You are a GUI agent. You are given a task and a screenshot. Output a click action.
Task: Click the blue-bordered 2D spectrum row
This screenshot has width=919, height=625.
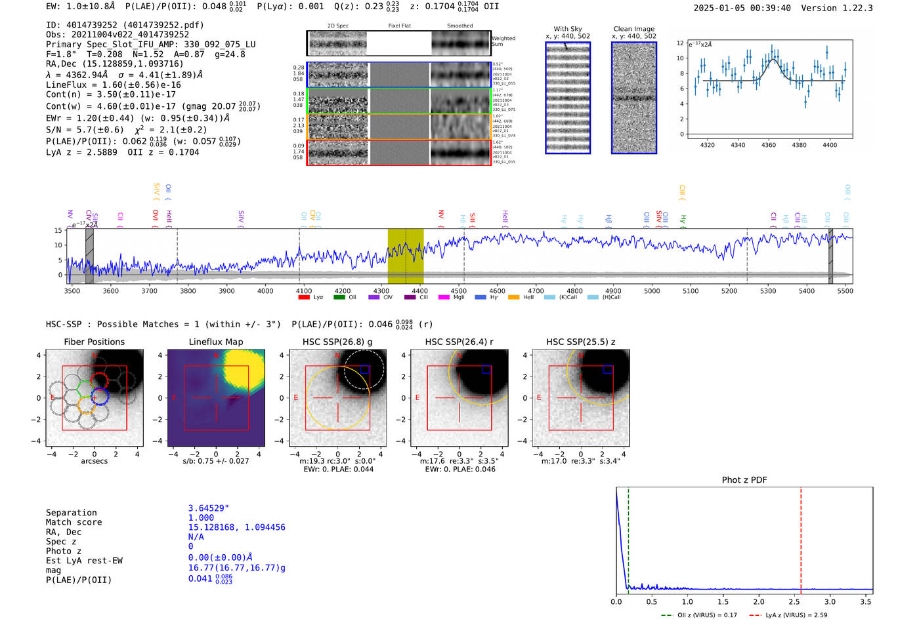tap(399, 75)
